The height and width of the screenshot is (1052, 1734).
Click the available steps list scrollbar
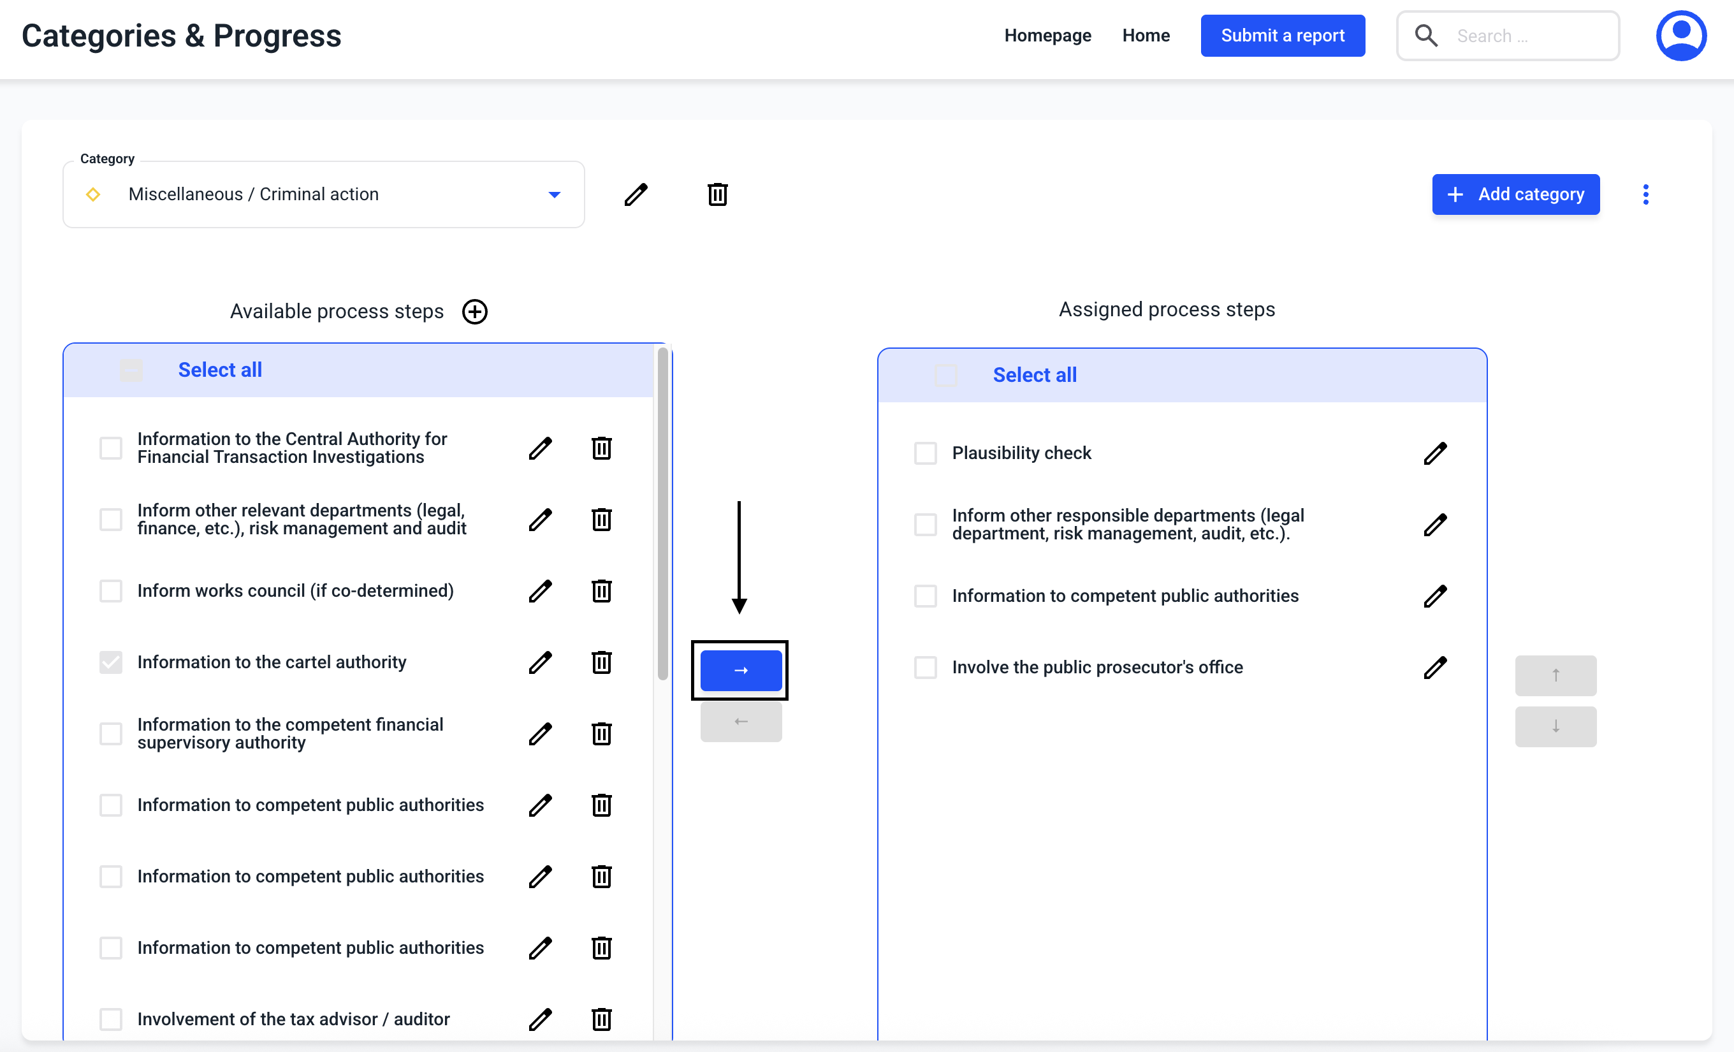click(x=662, y=514)
